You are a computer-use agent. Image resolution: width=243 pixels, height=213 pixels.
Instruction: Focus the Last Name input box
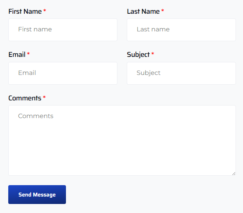pos(181,30)
